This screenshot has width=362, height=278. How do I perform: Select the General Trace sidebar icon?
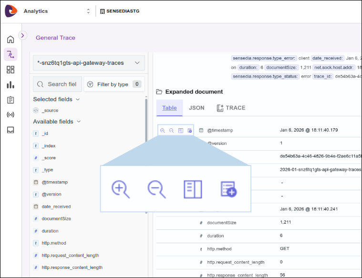pyautogui.click(x=10, y=54)
